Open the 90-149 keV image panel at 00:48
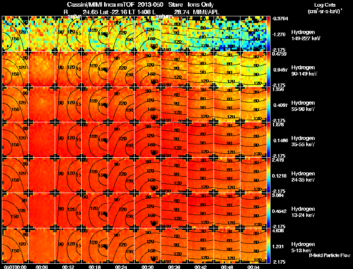Screen dimensions: 353x269 coord(227,69)
